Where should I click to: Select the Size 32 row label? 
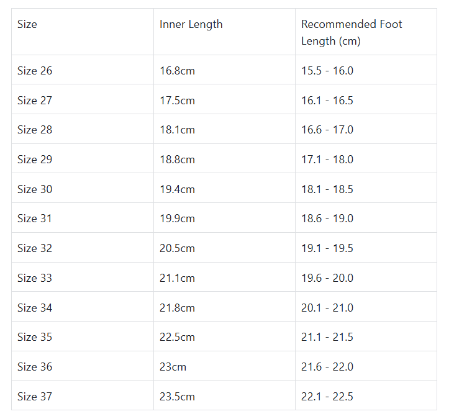point(35,248)
